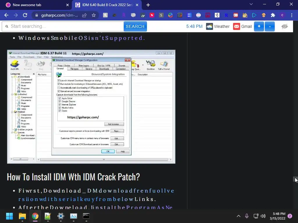Open the Weather shortcut
The height and width of the screenshot is (223, 298).
[x=218, y=26]
